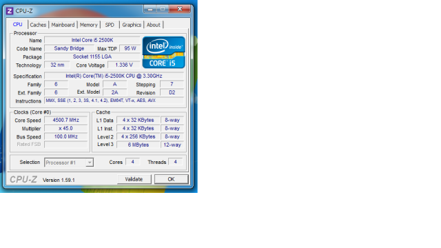
Task: Click the Intel Core i5 logo badge
Action: coord(164,52)
